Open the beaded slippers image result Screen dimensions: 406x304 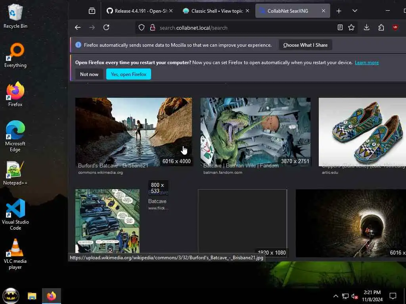coord(362,132)
